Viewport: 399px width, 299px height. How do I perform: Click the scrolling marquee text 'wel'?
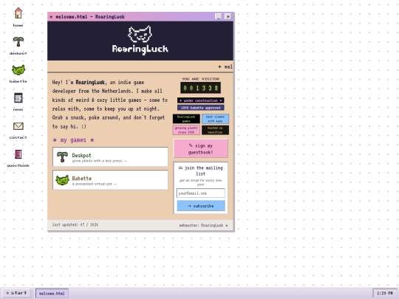225,67
